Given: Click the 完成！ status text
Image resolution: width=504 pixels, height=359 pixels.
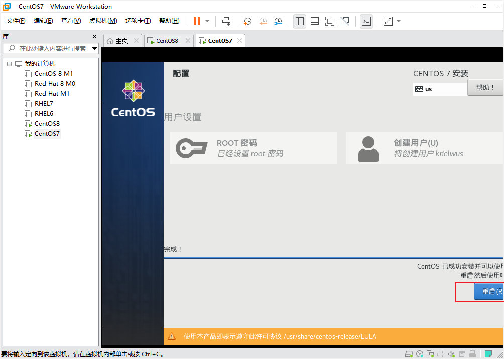Looking at the screenshot, I should point(173,249).
